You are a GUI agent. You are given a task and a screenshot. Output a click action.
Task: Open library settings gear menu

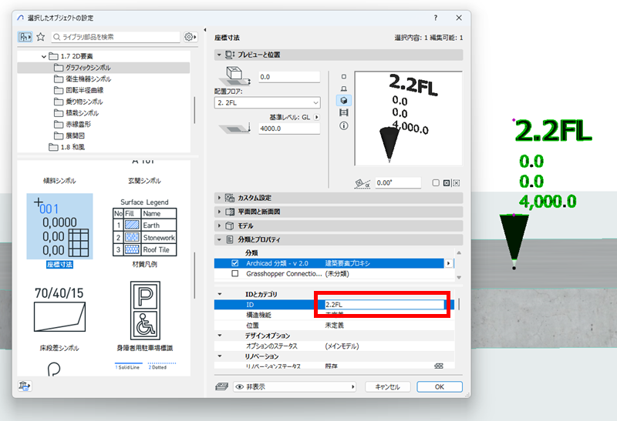pyautogui.click(x=190, y=37)
